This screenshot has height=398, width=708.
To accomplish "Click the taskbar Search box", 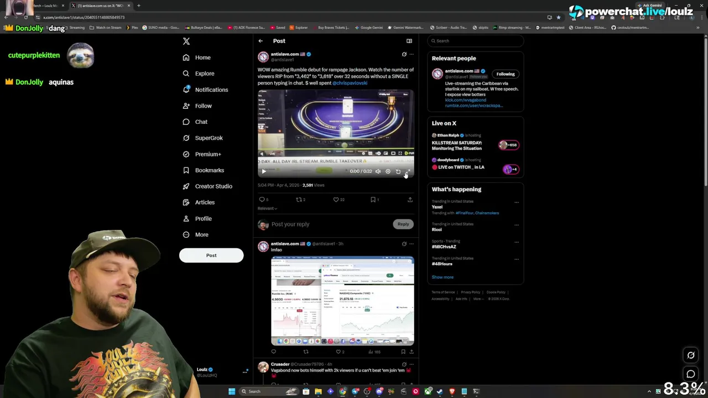I will pyautogui.click(x=270, y=391).
